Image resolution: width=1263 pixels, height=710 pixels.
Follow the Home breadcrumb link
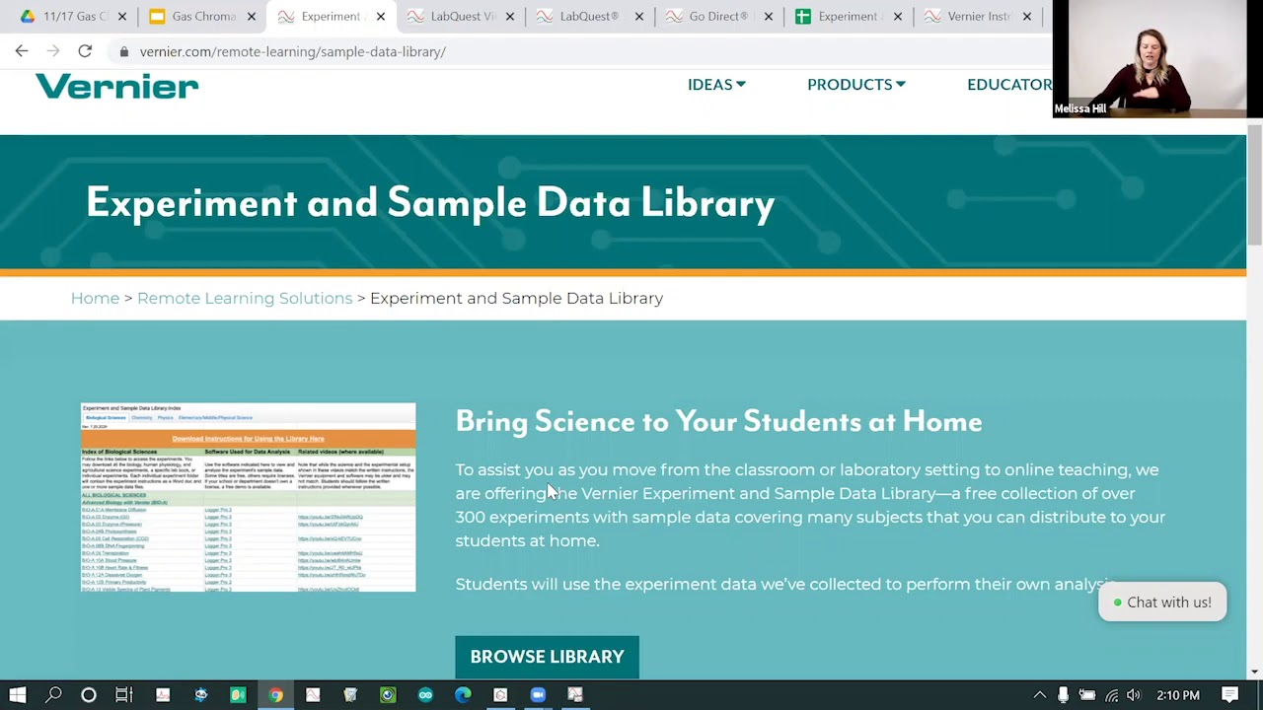[95, 298]
